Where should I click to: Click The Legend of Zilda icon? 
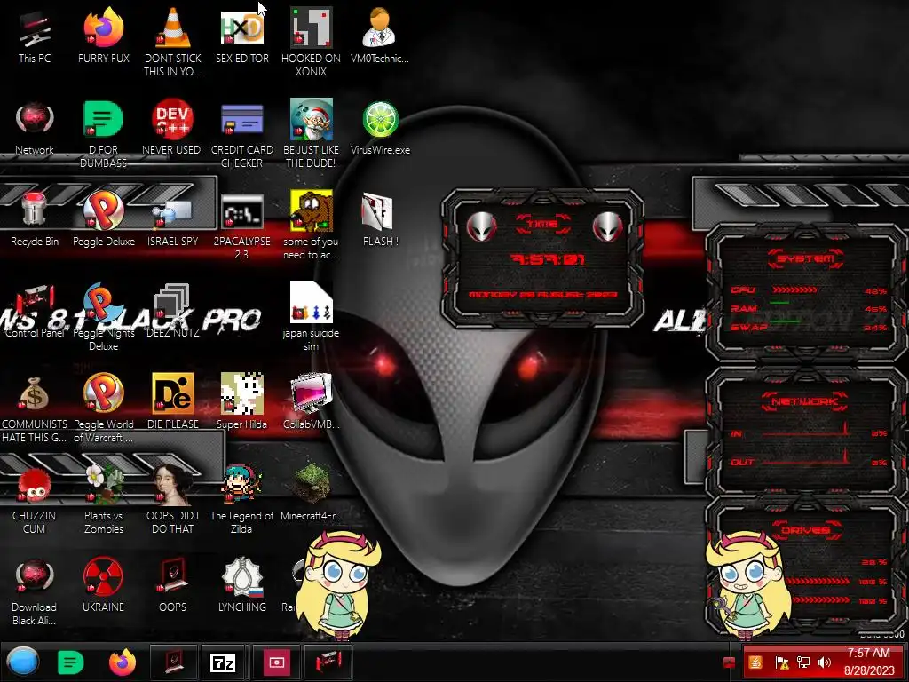click(x=241, y=485)
